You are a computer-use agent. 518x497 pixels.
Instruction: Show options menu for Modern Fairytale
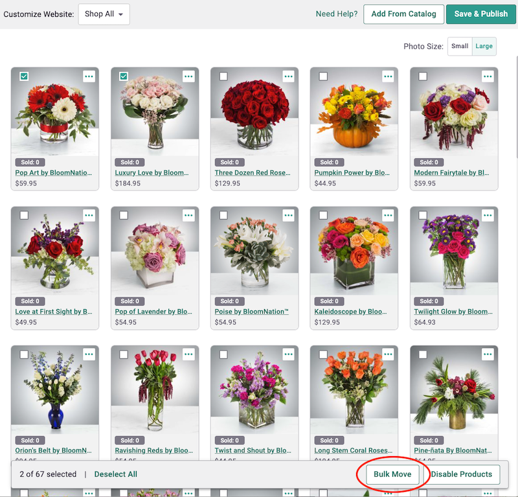(488, 76)
